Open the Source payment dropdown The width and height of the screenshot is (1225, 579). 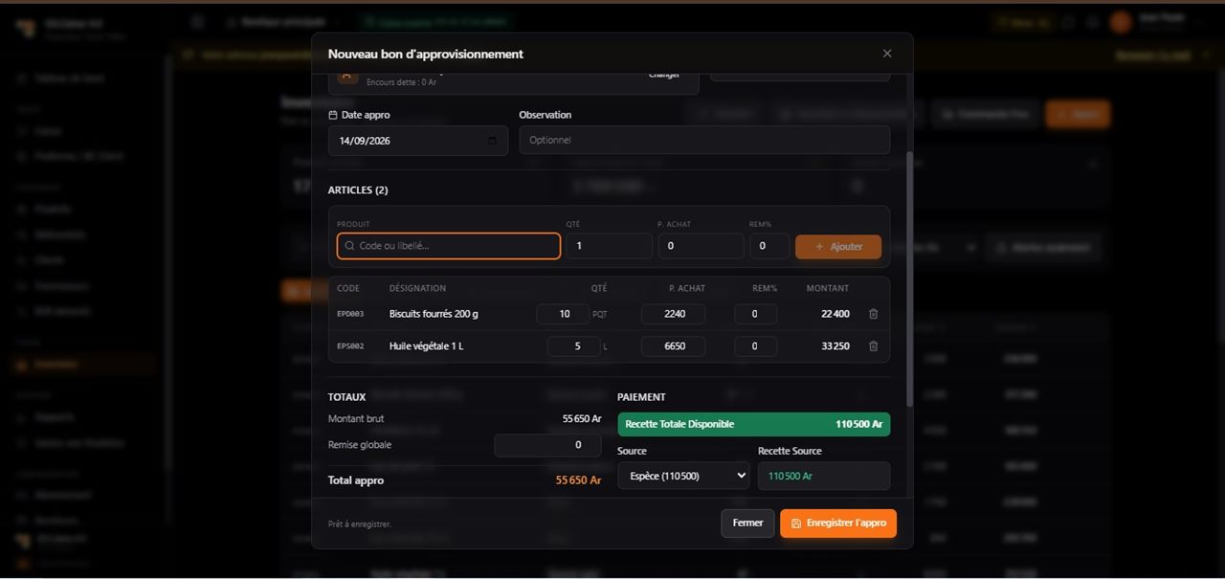(x=683, y=476)
